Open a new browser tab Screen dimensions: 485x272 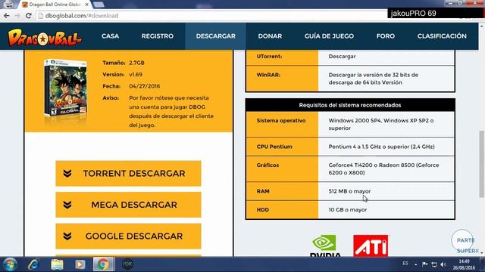coord(99,5)
